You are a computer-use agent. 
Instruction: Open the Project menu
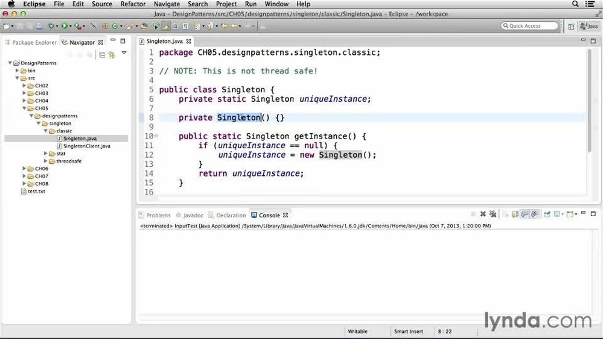point(226,4)
